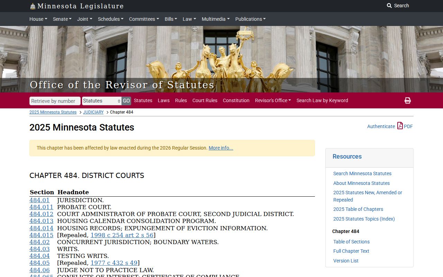Expand the Multimedia dropdown menu
The width and height of the screenshot is (443, 277).
point(216,19)
